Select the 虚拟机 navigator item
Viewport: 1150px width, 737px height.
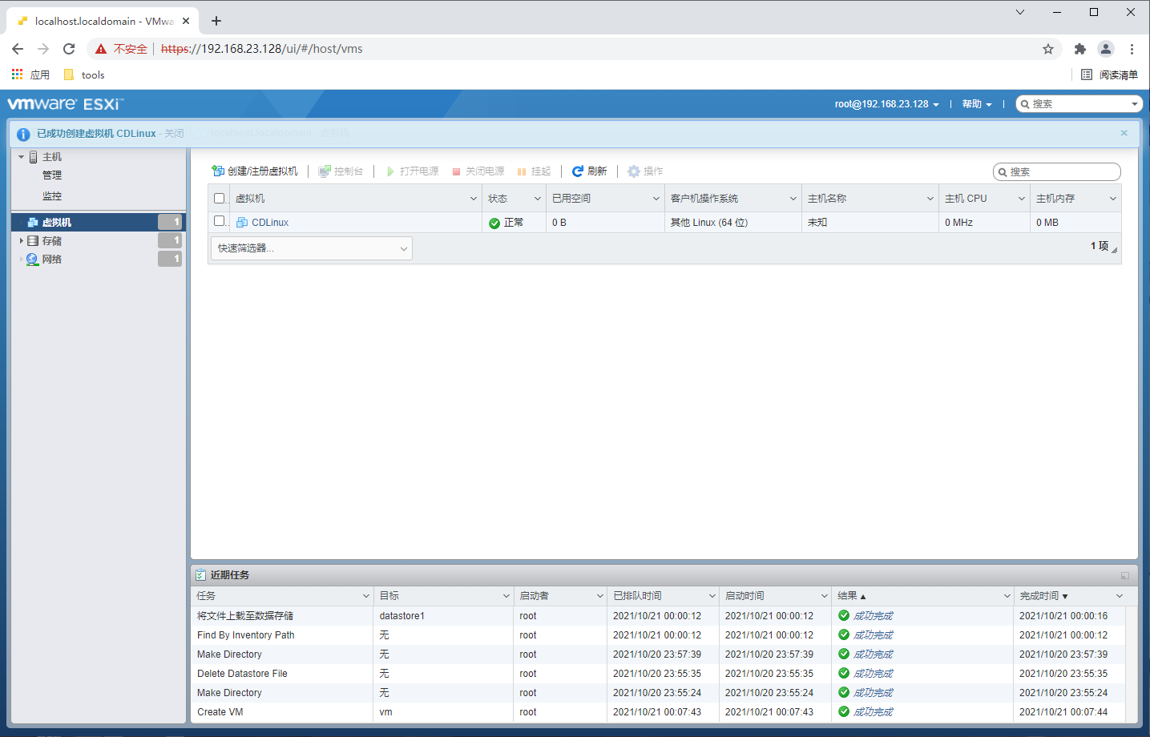coord(99,223)
